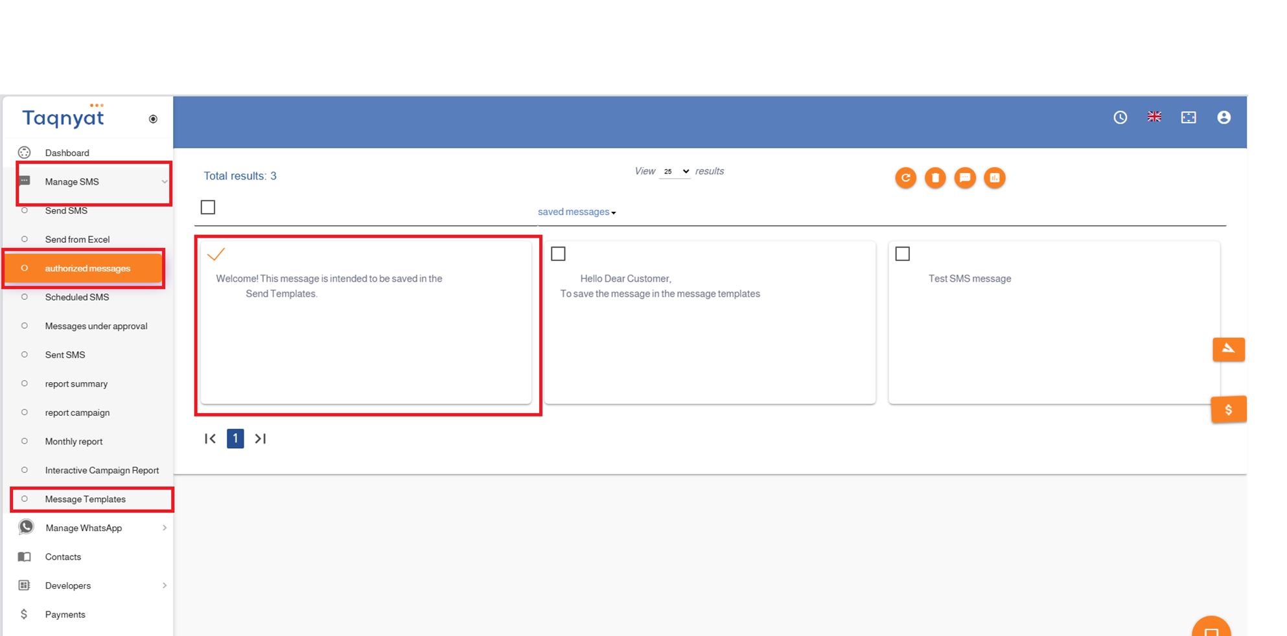
Task: Select the Hello Dear Customer card
Action: pyautogui.click(x=710, y=323)
